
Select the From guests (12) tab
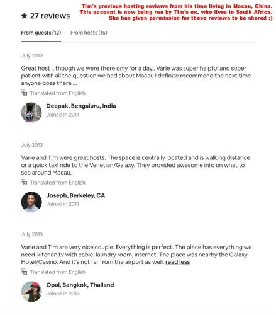click(41, 33)
